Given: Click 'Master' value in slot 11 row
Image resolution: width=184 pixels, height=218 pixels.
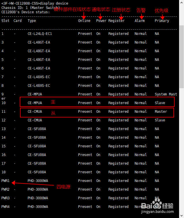Looking at the screenshot, I should tap(161, 112).
